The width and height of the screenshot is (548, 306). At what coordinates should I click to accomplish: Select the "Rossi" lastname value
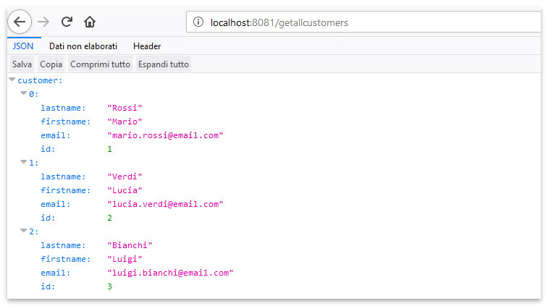pyautogui.click(x=125, y=108)
